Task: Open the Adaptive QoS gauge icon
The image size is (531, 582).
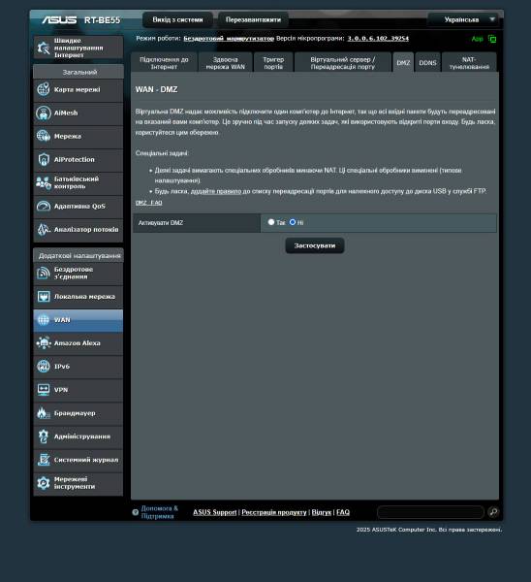Action: [x=44, y=206]
